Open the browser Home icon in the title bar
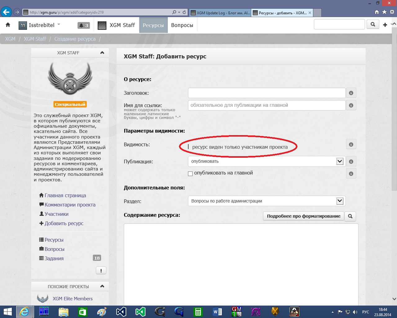Viewport: 397px width, 318px height. 377,12
